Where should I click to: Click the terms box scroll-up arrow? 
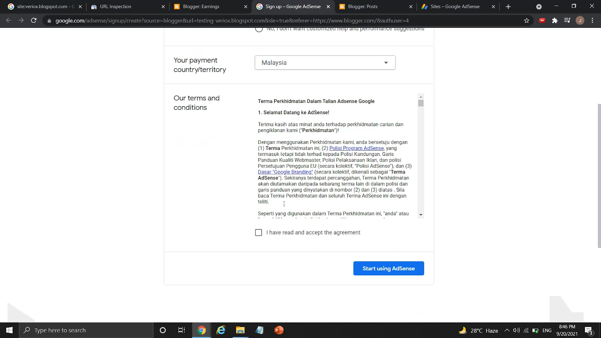click(x=421, y=97)
